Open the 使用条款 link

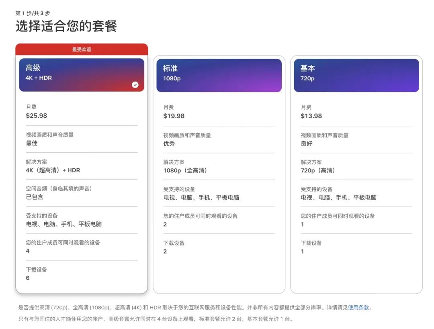(x=358, y=308)
